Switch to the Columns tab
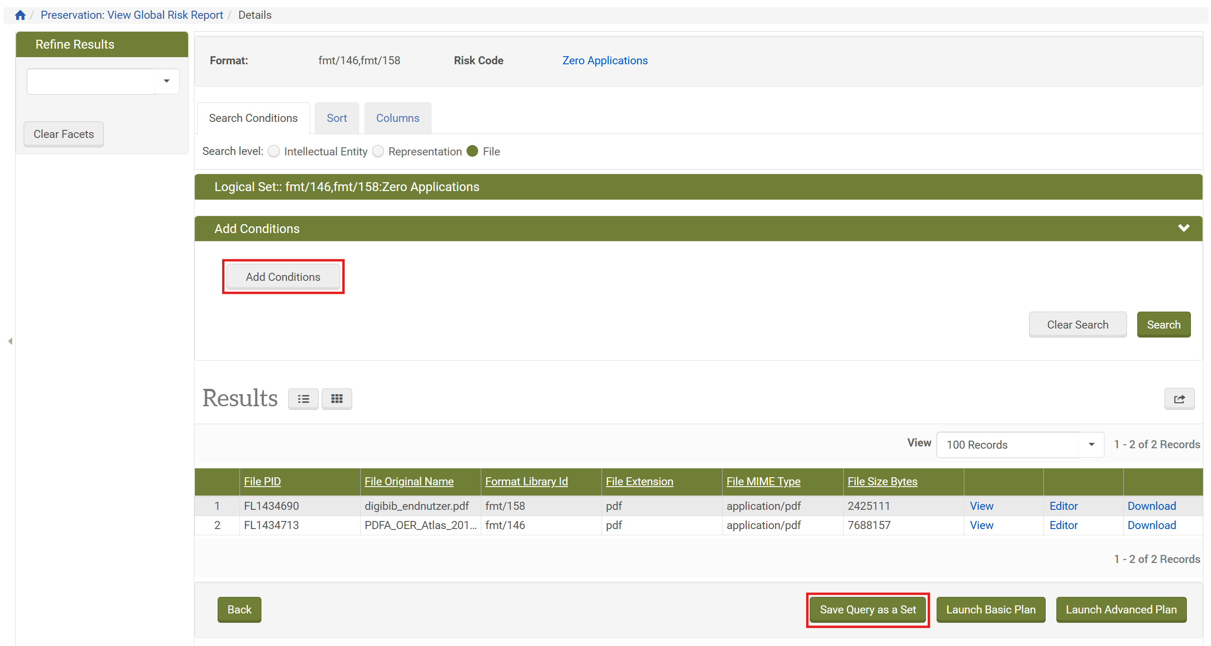 [x=397, y=118]
